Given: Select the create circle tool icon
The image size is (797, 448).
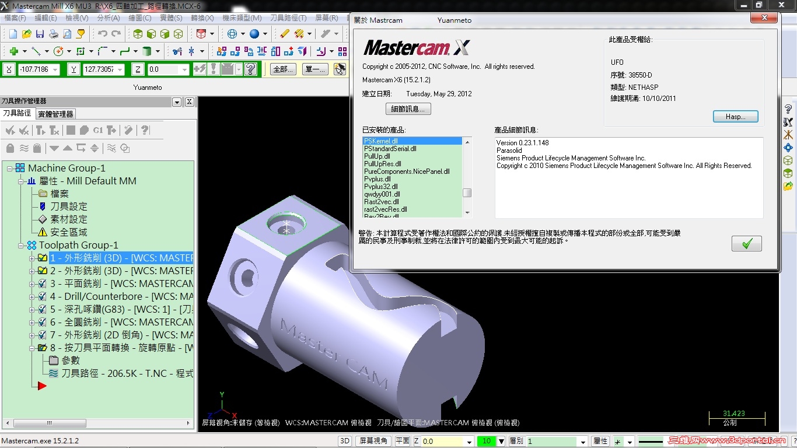Looking at the screenshot, I should click(x=58, y=51).
